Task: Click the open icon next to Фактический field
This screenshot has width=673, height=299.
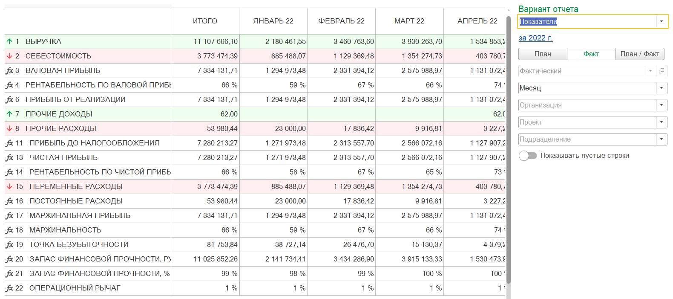Action: [x=661, y=71]
